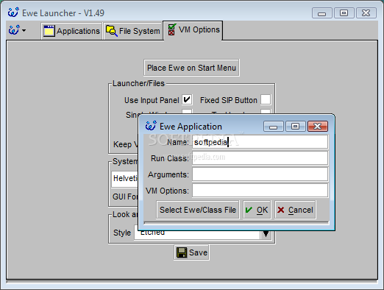Maximize the Ewe Launcher window
The height and width of the screenshot is (290, 384).
344,13
